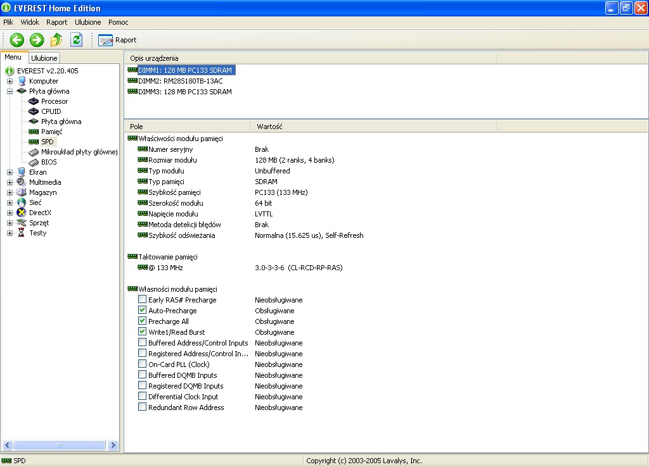Click the Opis urządzenia column header

(x=311, y=58)
